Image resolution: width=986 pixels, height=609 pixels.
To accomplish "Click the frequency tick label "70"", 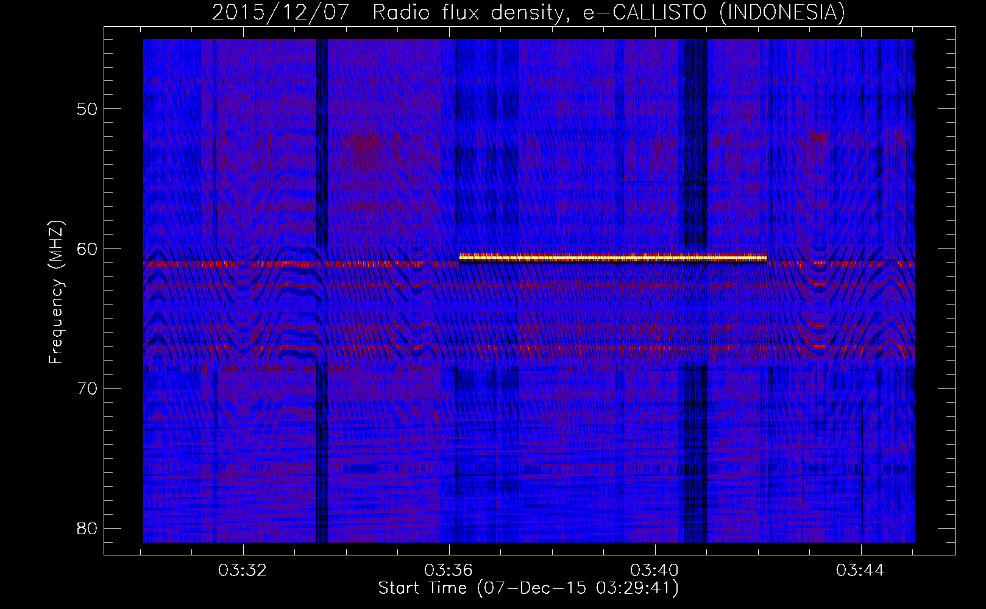I will coord(87,389).
